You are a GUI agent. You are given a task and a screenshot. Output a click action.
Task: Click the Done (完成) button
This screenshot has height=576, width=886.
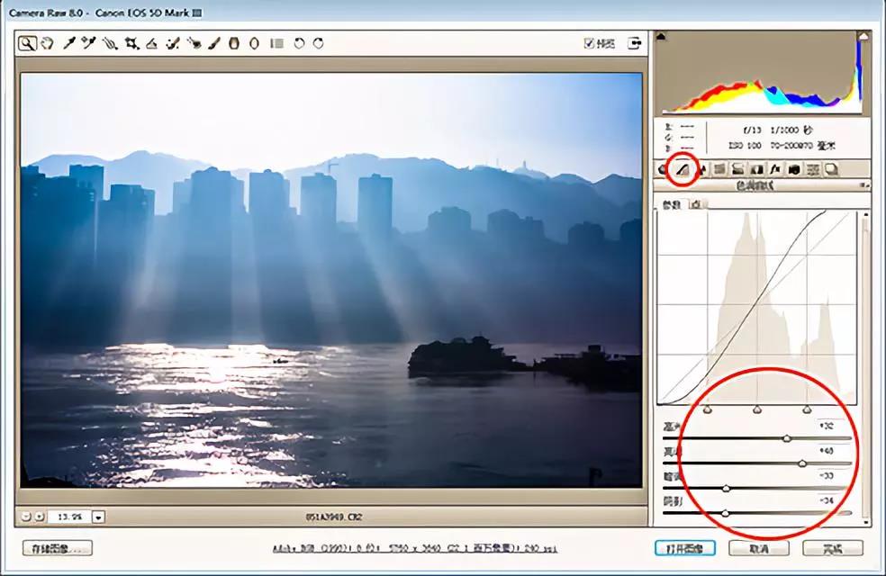[833, 548]
